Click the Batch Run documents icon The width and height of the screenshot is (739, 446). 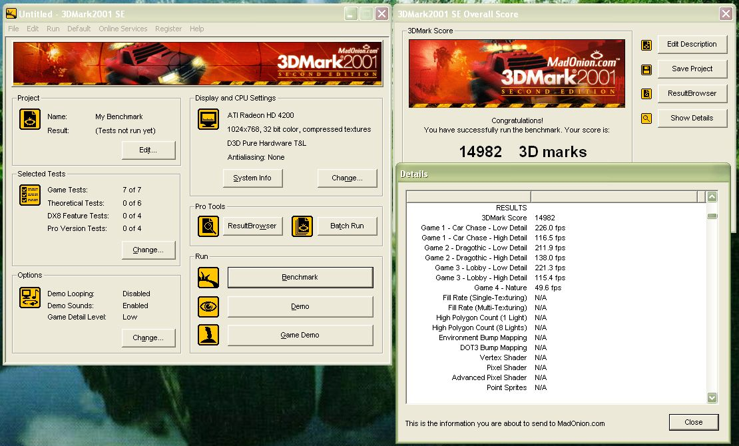coord(302,226)
